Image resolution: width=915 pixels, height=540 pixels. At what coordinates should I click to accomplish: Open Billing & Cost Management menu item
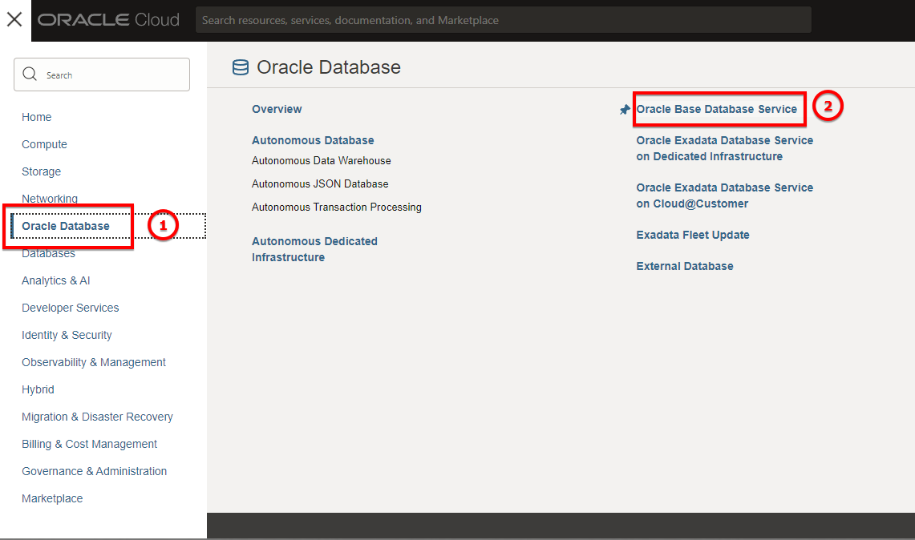coord(89,445)
